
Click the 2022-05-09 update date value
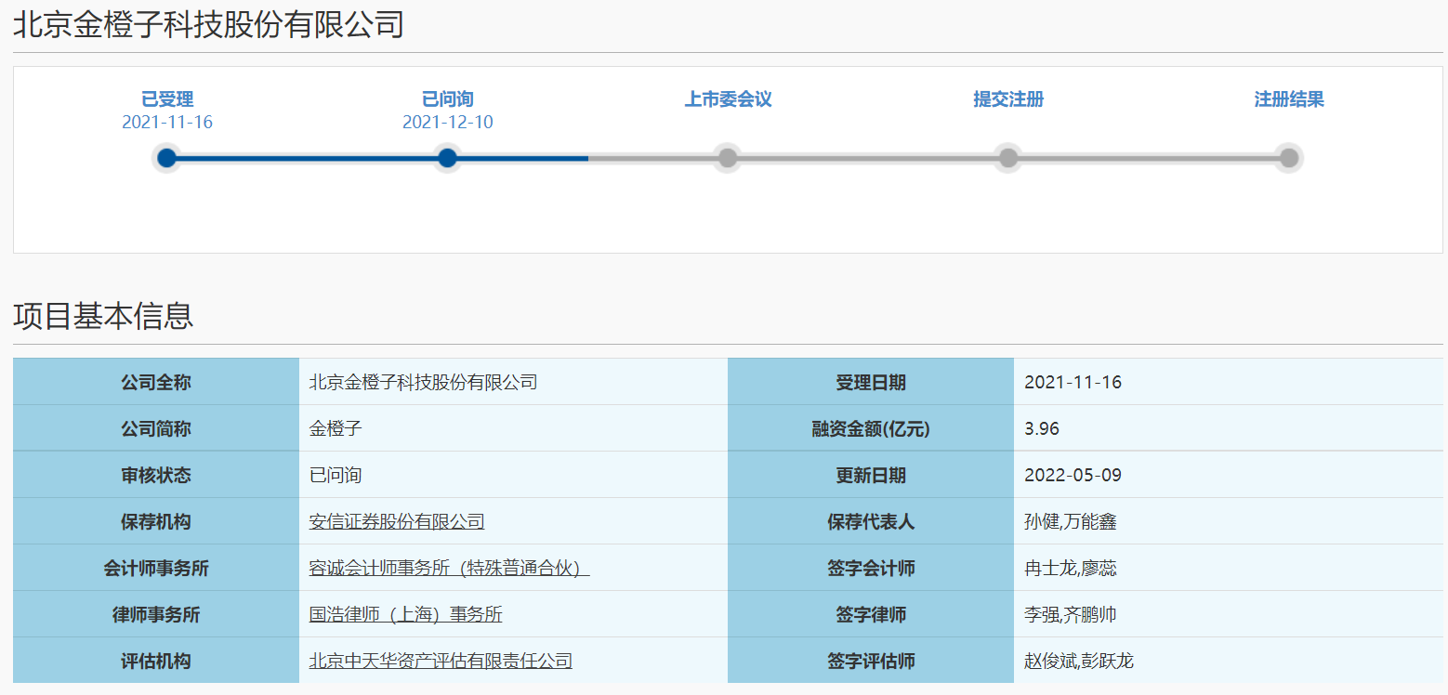click(x=1073, y=475)
